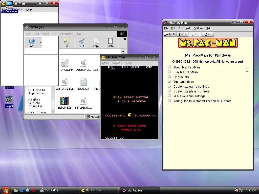
Task: Open the Bookmark menu in the help window
Action: coord(185,28)
